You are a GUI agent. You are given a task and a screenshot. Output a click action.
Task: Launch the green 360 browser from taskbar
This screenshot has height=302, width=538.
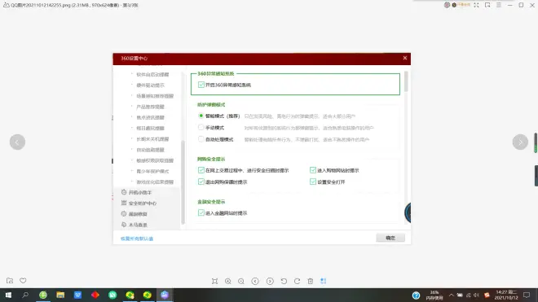[x=43, y=295]
